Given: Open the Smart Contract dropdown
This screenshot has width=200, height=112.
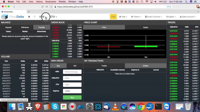Looking at the screenshot, I should (x=154, y=17).
